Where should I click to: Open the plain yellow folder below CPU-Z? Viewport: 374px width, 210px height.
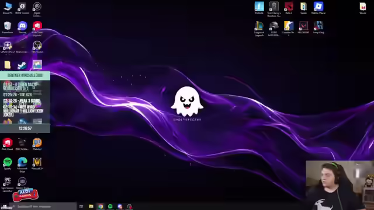pos(8,65)
